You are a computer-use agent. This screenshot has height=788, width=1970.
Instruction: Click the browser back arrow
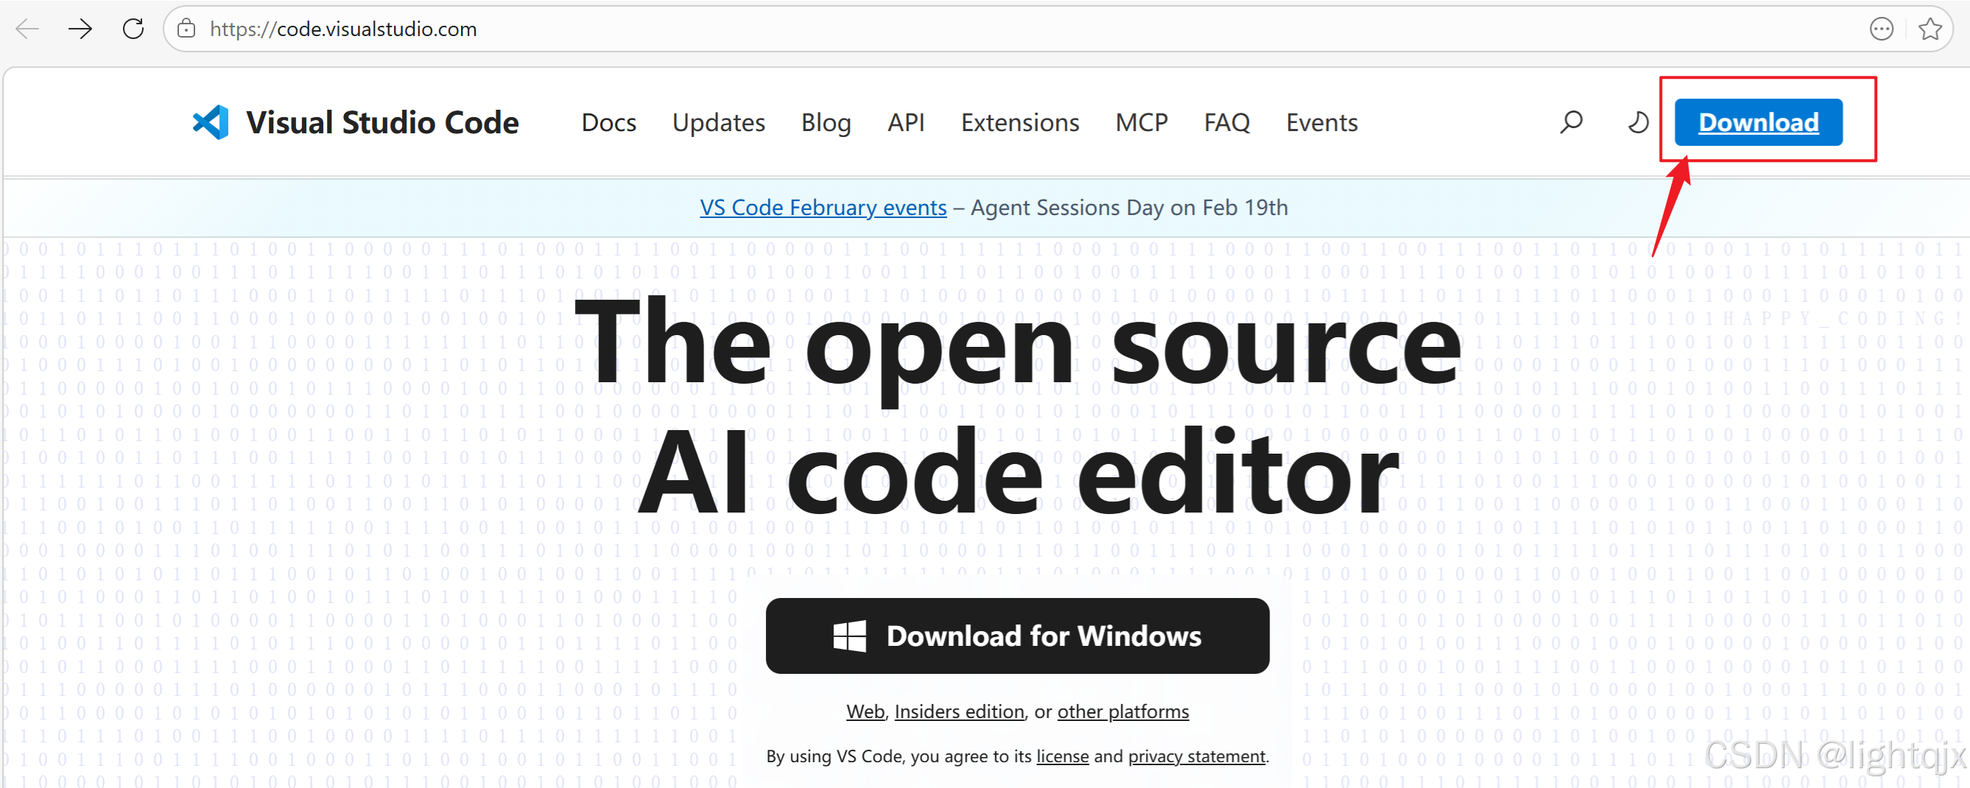[x=27, y=29]
